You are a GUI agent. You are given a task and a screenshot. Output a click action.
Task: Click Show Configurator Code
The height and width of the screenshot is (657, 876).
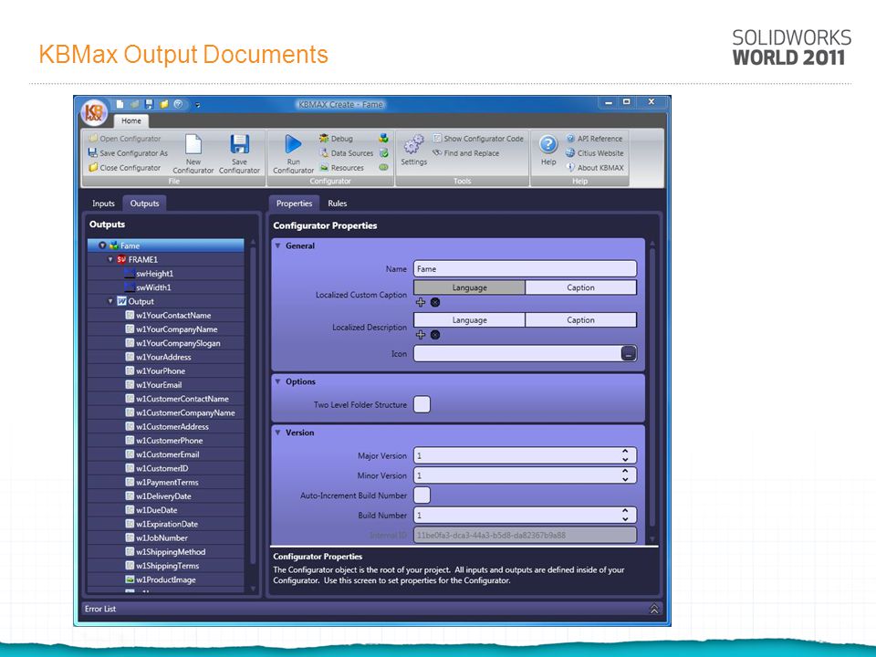click(x=478, y=139)
